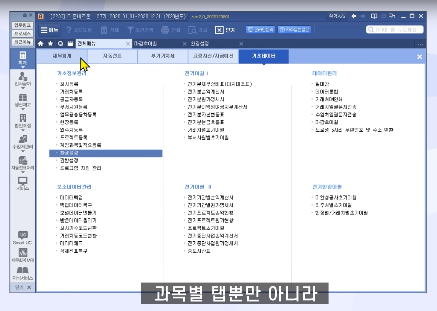Launch Smart UC from the sidebar
Image resolution: width=437 pixels, height=311 pixels.
(x=23, y=238)
